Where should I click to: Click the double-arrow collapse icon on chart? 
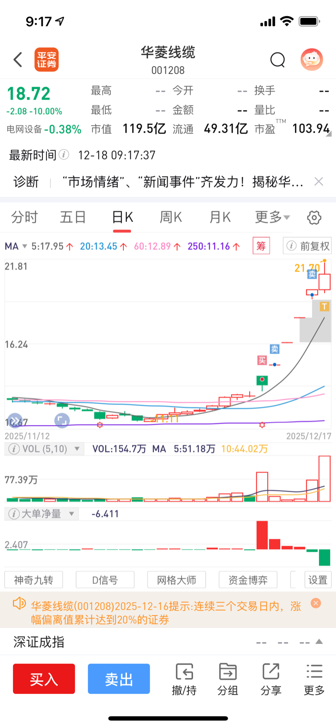15,421
